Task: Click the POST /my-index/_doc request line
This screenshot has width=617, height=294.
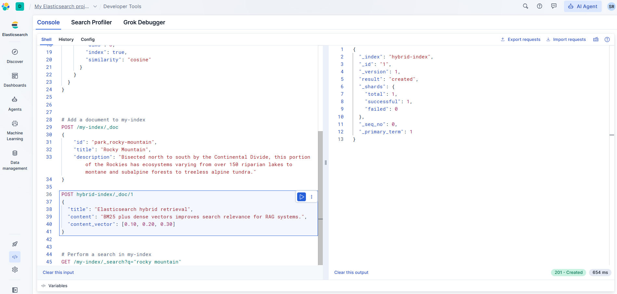Action: click(90, 127)
